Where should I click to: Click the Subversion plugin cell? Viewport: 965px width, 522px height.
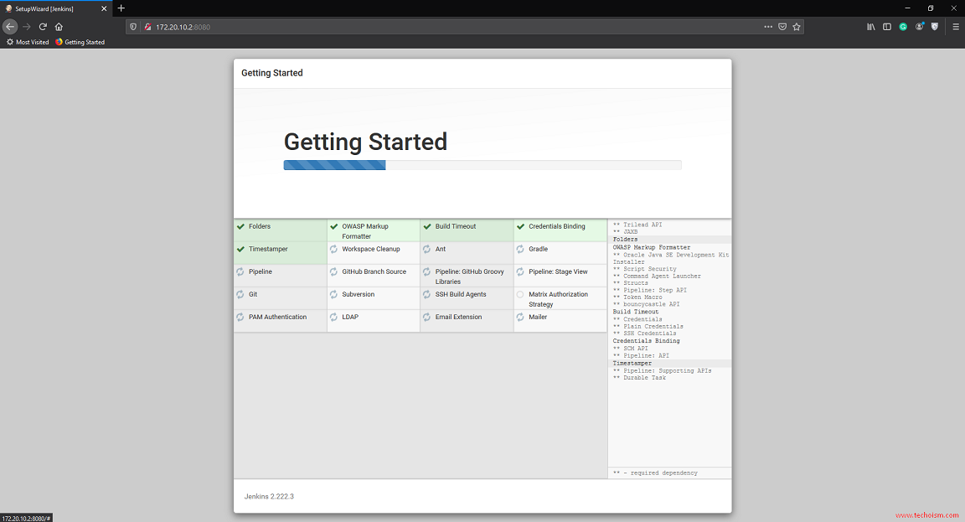pos(374,298)
